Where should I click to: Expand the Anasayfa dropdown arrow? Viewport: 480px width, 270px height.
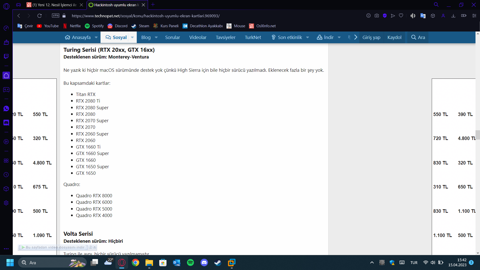point(96,37)
